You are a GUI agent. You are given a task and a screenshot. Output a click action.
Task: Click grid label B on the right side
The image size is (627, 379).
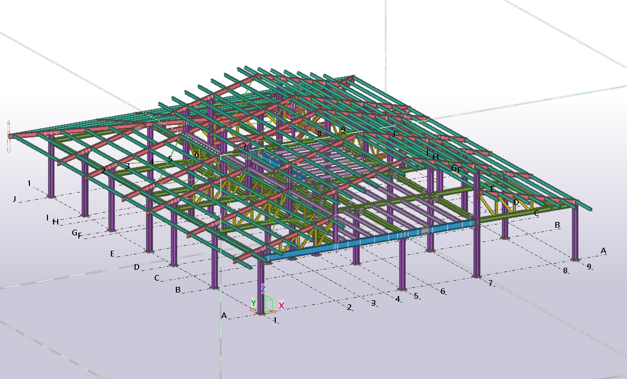coord(557,225)
